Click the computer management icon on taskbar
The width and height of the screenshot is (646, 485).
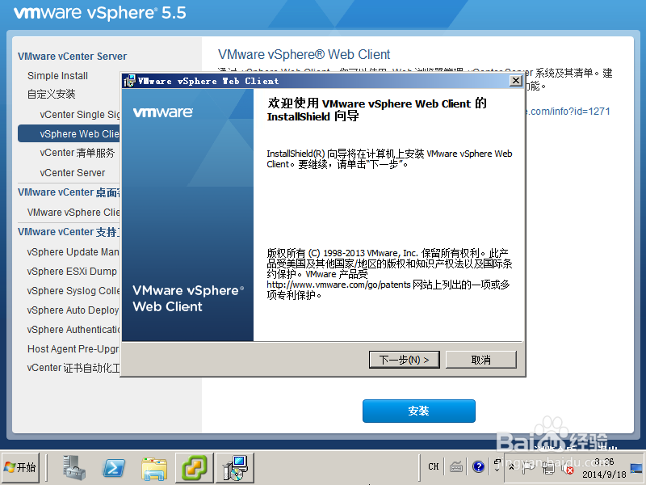(x=73, y=468)
